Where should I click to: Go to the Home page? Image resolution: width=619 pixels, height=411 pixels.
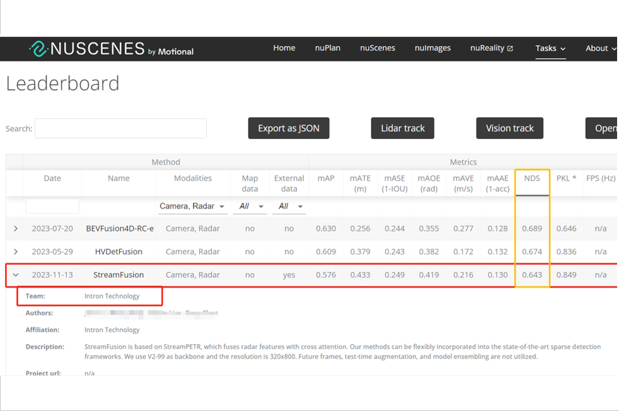coord(284,48)
